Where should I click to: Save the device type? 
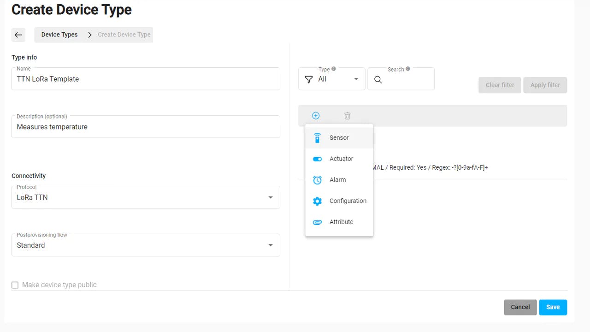tap(553, 307)
